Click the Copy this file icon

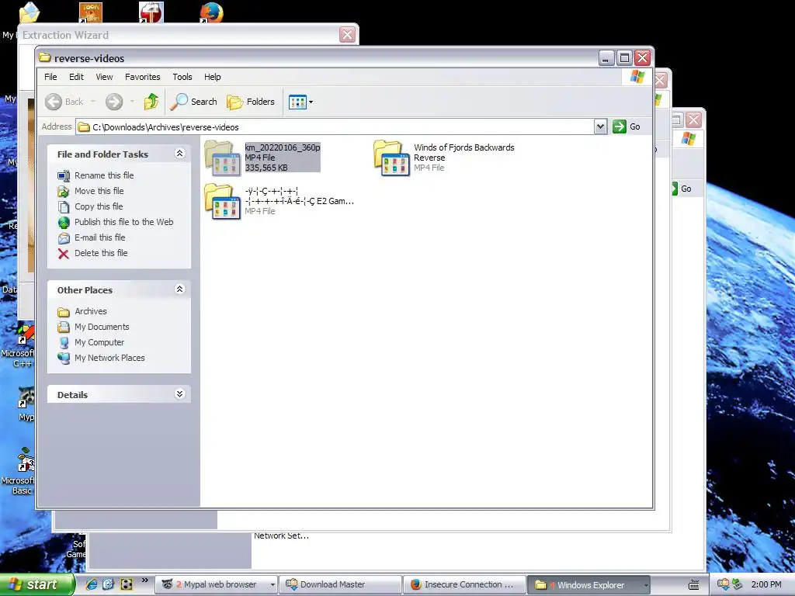click(x=64, y=206)
